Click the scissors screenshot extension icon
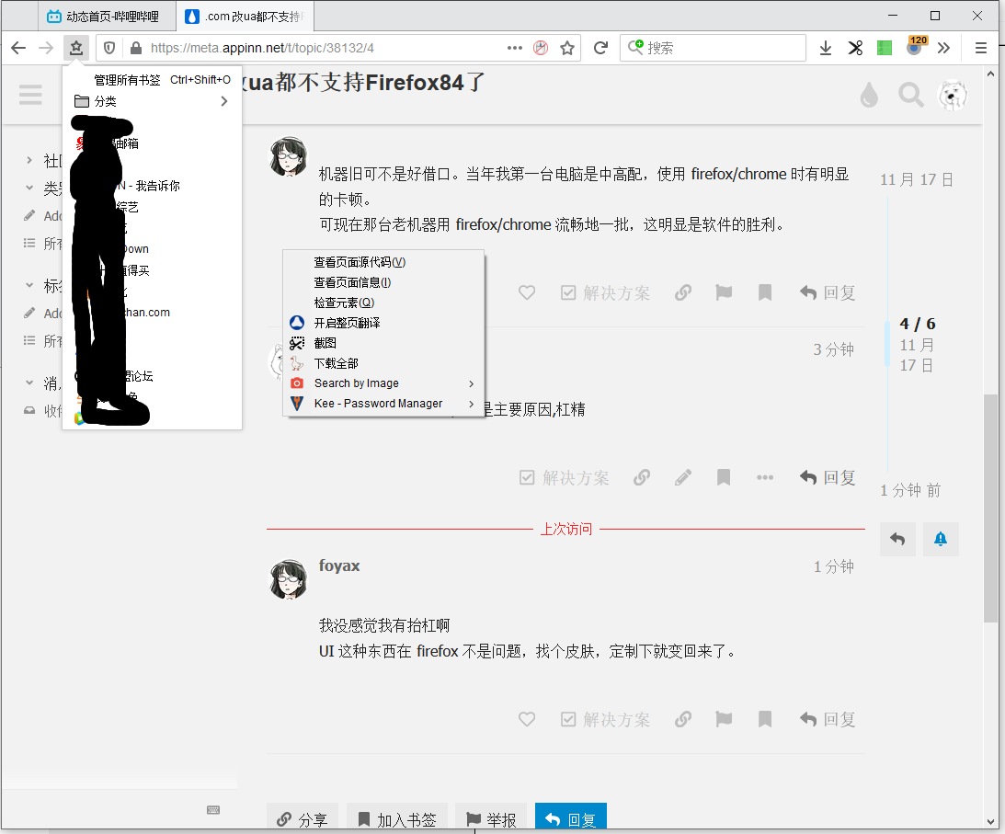Image resolution: width=1005 pixels, height=834 pixels. click(x=855, y=48)
